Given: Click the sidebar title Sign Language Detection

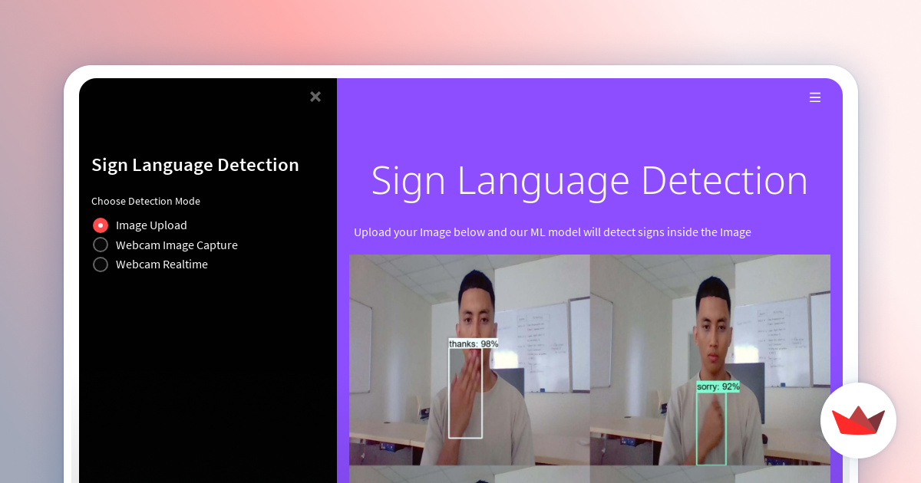Looking at the screenshot, I should [195, 165].
